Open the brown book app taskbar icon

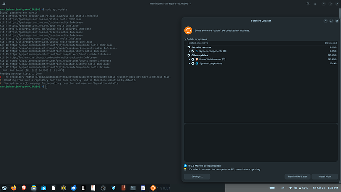coord(123,188)
